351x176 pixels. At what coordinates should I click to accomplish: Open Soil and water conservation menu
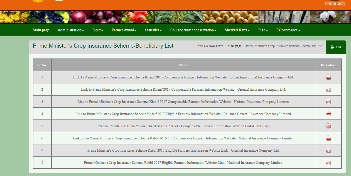pyautogui.click(x=193, y=30)
